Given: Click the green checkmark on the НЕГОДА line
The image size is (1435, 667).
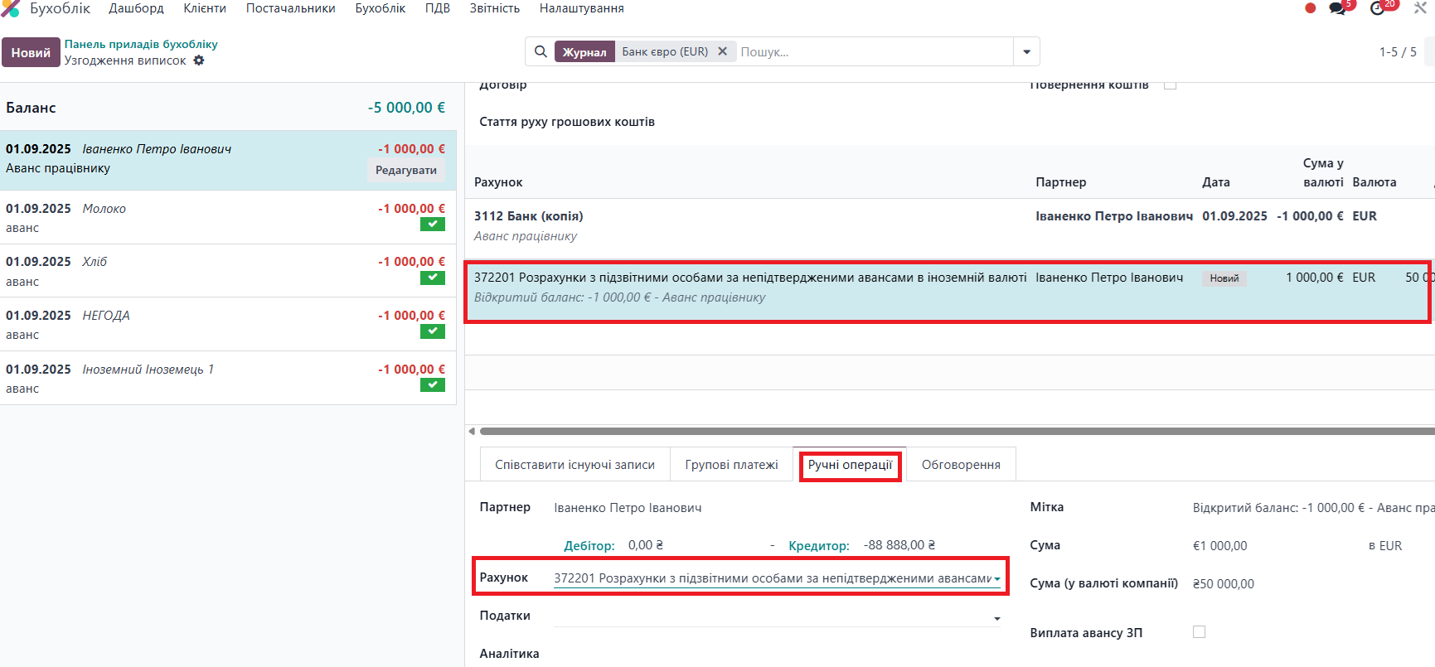Looking at the screenshot, I should [432, 331].
